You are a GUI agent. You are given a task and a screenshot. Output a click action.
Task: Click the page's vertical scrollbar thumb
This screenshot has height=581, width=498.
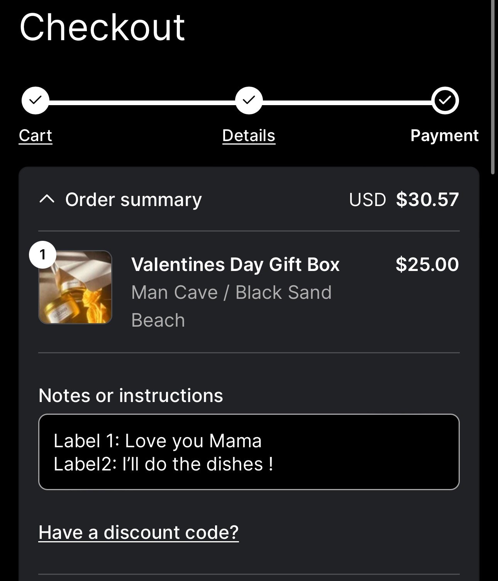click(493, 87)
